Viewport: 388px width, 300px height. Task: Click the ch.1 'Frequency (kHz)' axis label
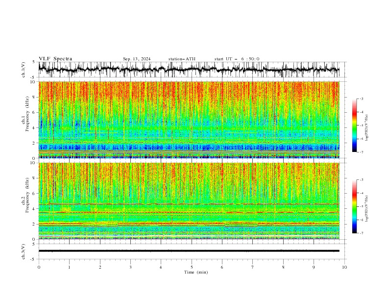click(x=27, y=114)
